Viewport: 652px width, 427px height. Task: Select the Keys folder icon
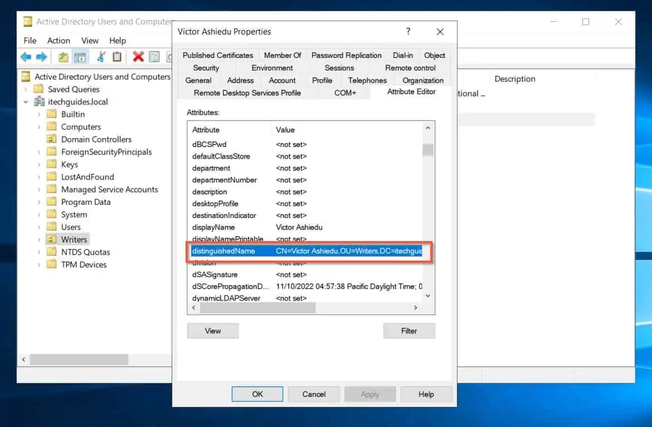pos(52,164)
